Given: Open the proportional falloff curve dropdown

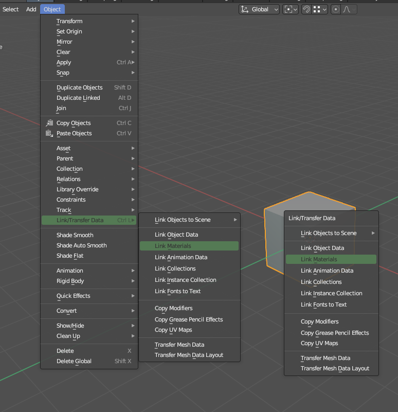Looking at the screenshot, I should tap(349, 9).
